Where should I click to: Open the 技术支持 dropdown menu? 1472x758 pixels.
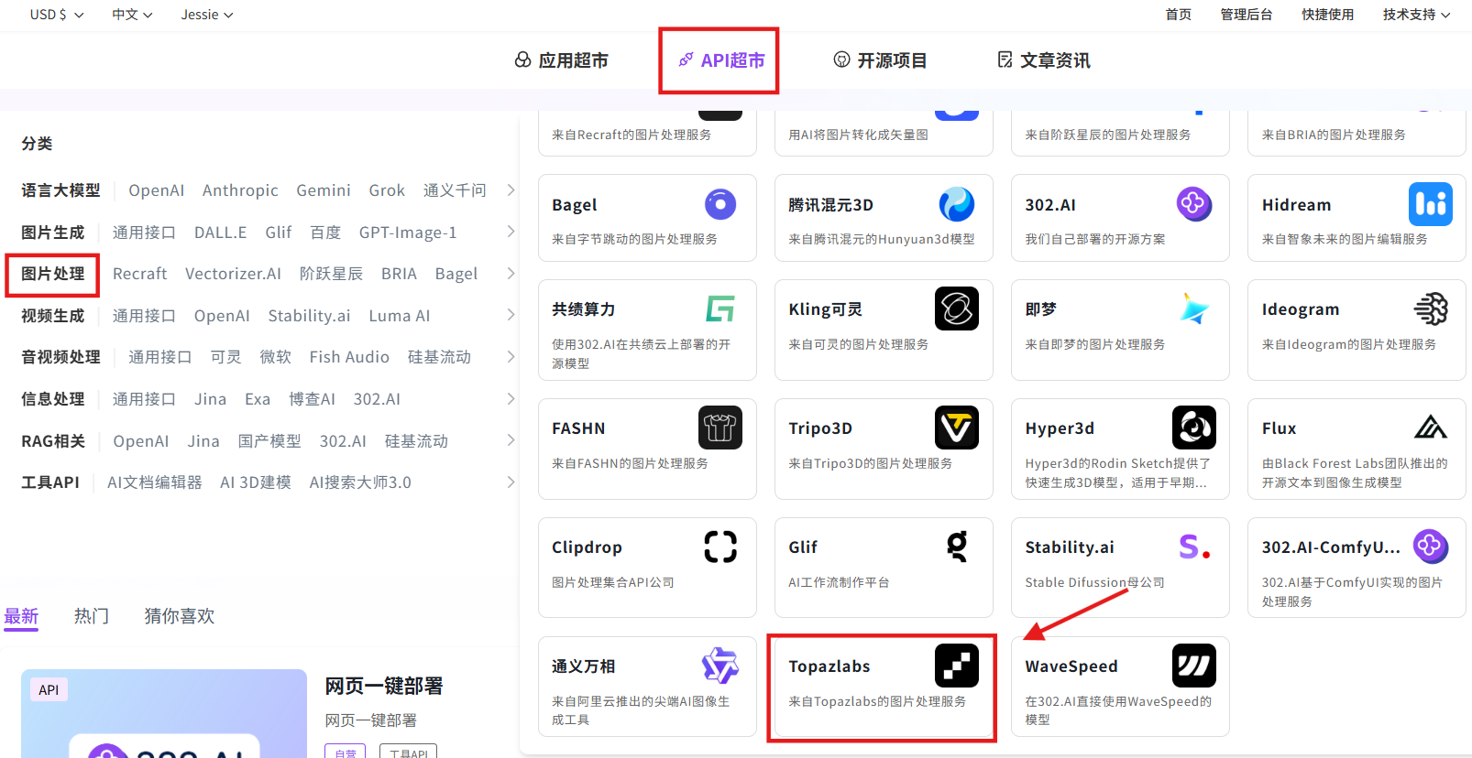[x=1416, y=15]
